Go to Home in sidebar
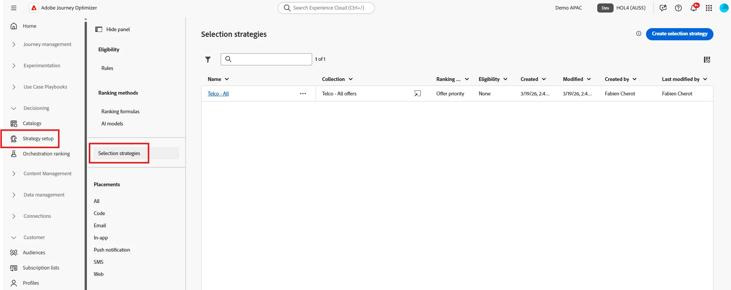The image size is (731, 290). [29, 26]
